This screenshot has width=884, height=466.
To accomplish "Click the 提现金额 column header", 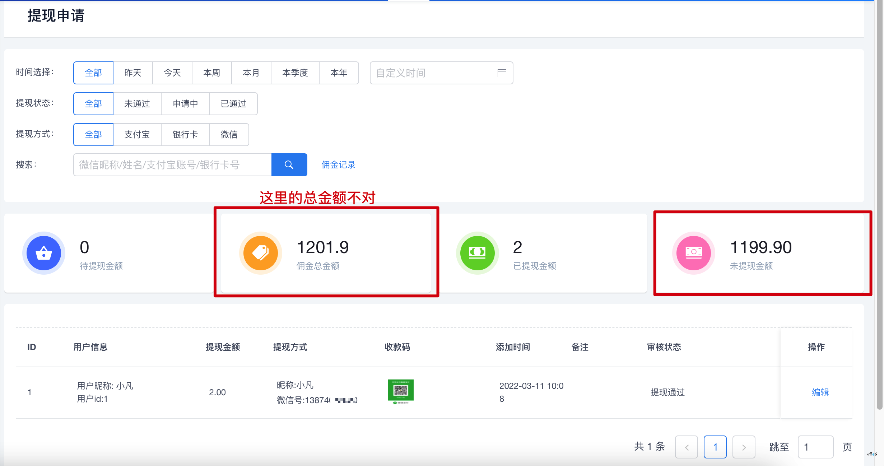I will 223,347.
